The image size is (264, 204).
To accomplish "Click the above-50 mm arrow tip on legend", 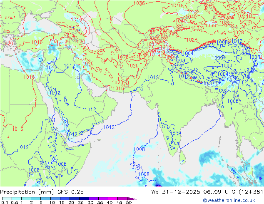I will (x=132, y=199).
